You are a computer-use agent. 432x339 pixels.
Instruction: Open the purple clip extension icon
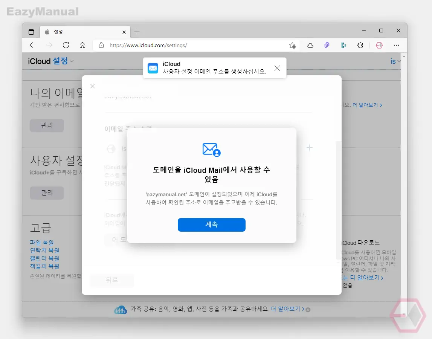click(327, 45)
